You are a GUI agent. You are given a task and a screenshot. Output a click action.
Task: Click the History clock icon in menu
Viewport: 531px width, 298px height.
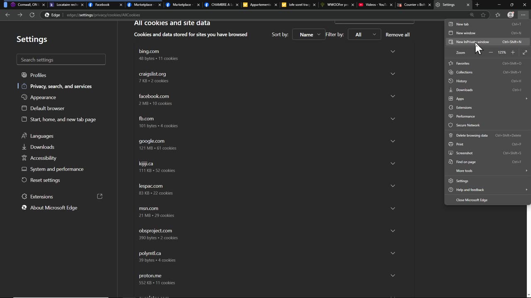(x=451, y=81)
